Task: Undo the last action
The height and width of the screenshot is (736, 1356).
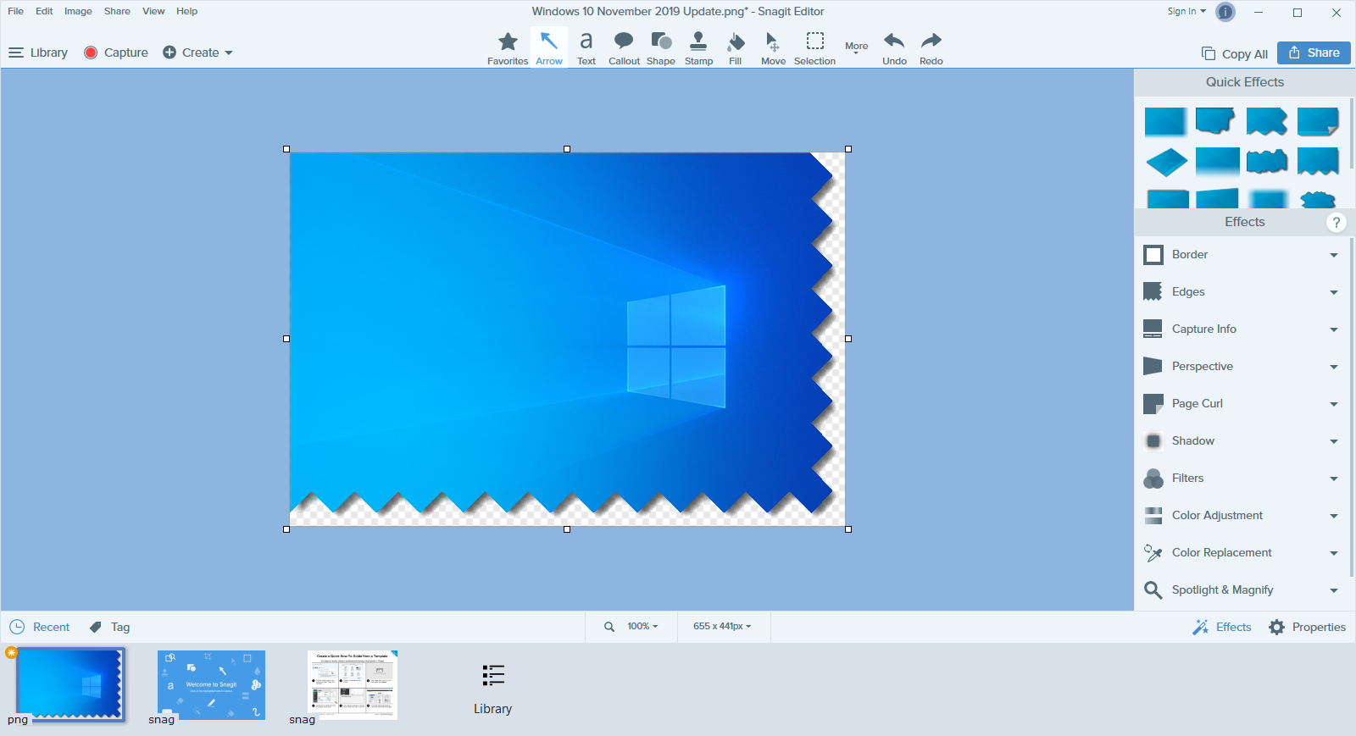Action: 894,48
